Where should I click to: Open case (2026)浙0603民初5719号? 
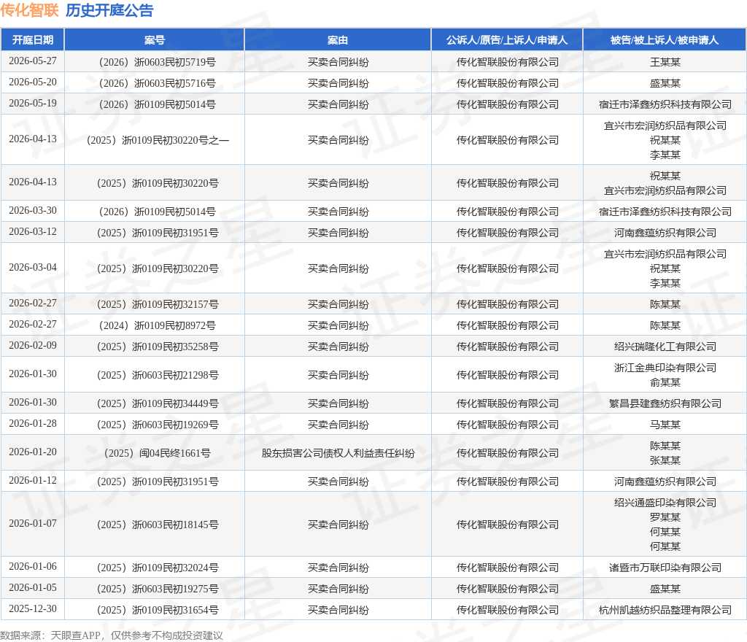point(158,62)
